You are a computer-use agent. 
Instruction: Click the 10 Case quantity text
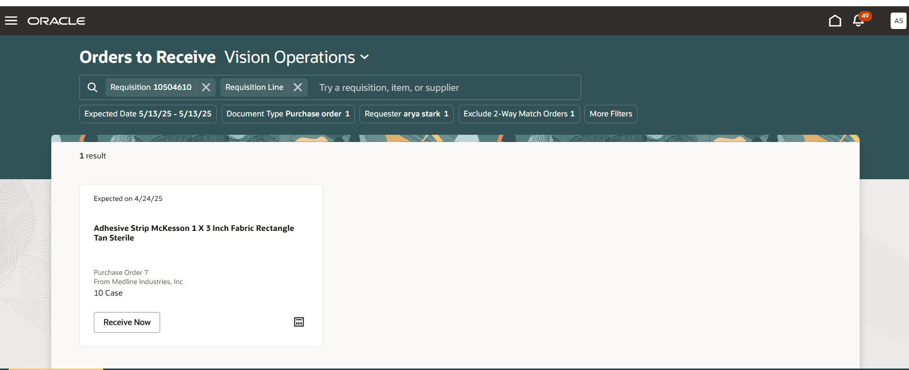(108, 293)
